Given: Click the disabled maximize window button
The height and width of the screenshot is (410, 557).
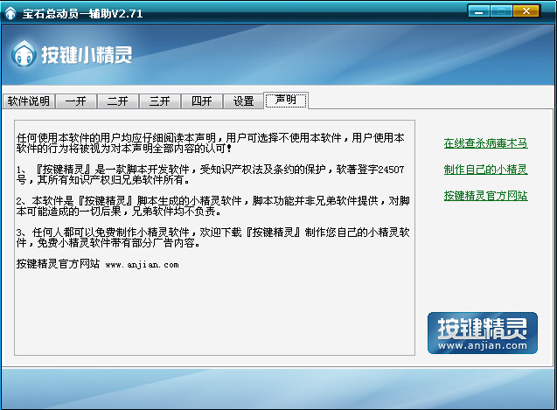Looking at the screenshot, I should [x=501, y=11].
